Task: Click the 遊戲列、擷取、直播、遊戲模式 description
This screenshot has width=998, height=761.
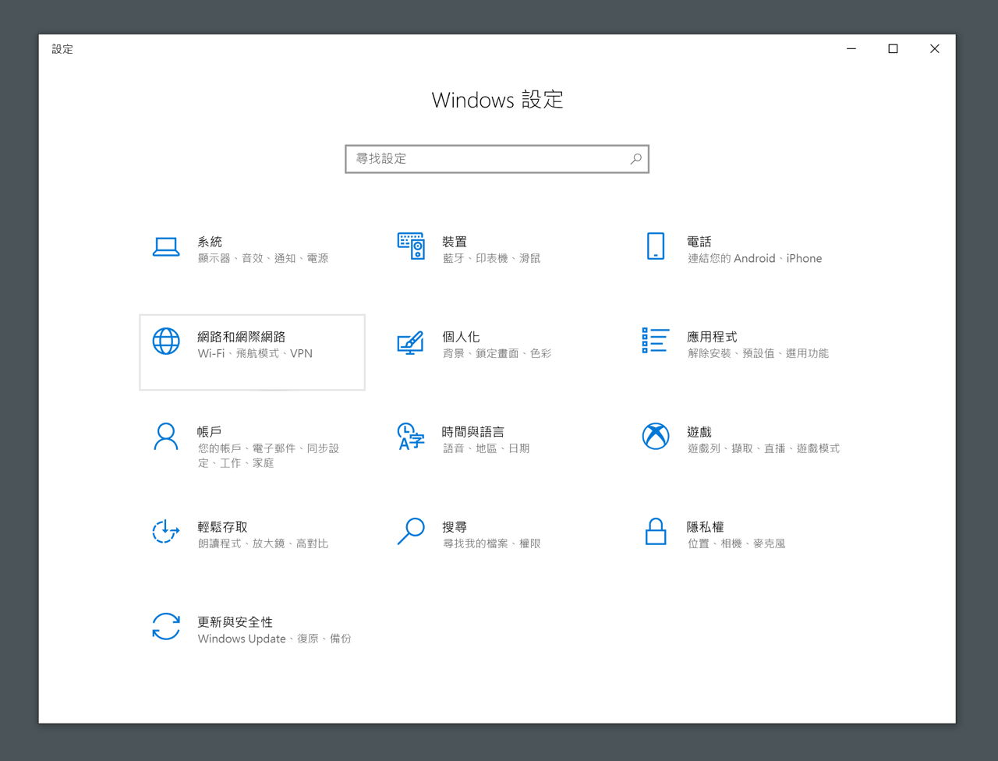Action: point(763,448)
